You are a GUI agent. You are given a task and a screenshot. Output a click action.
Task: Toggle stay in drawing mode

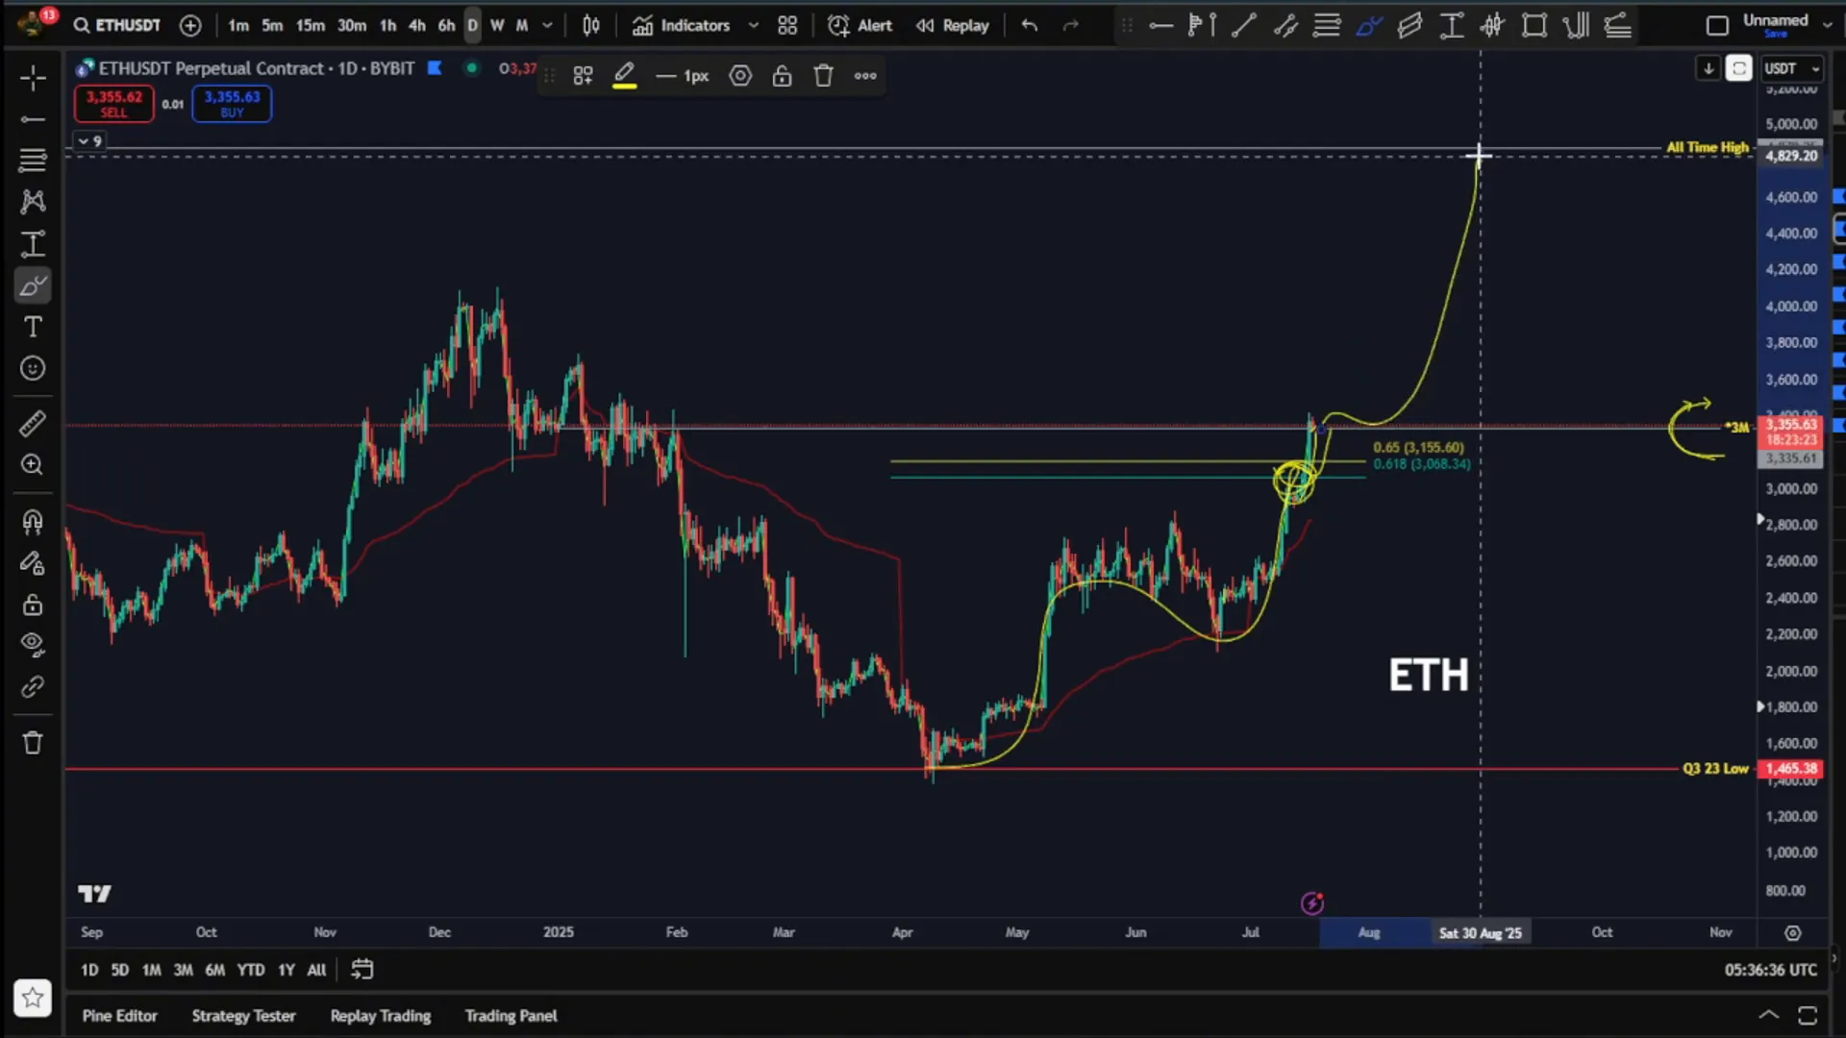coord(33,563)
